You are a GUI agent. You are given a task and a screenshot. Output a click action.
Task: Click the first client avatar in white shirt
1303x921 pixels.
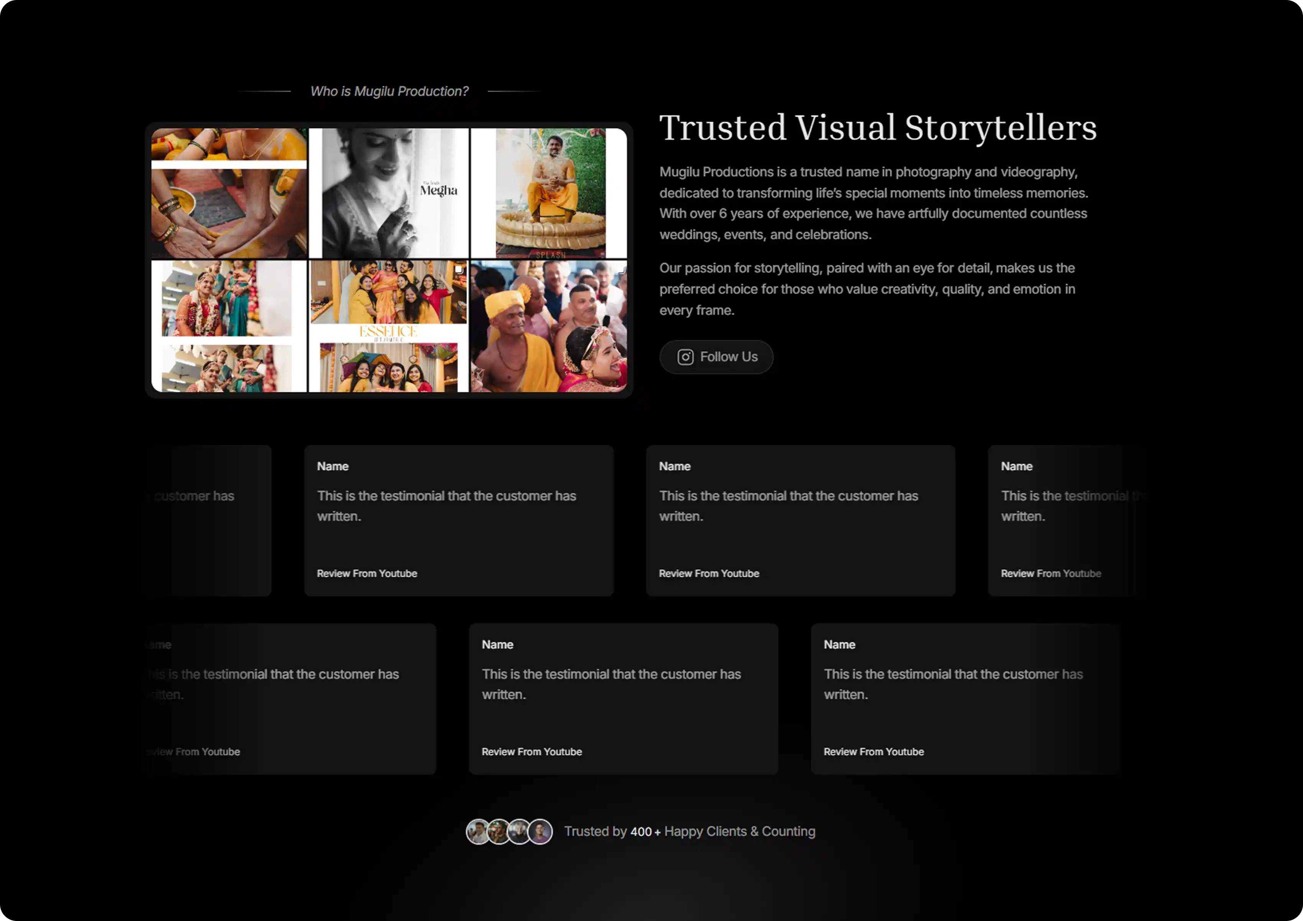click(x=477, y=832)
